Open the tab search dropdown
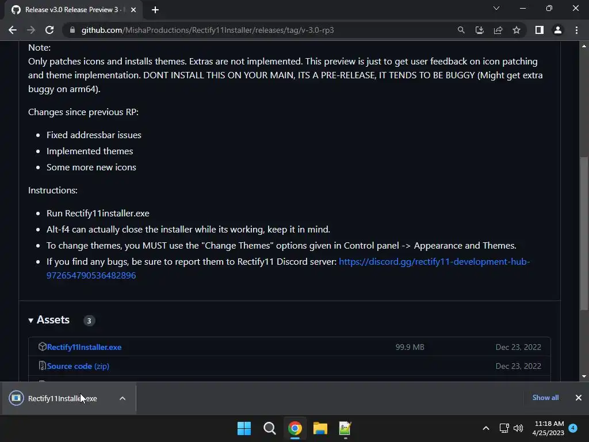Screen dimensions: 589x442 [x=496, y=8]
